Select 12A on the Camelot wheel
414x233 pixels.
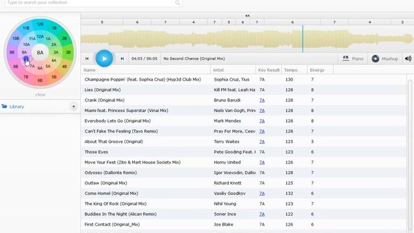click(x=40, y=36)
